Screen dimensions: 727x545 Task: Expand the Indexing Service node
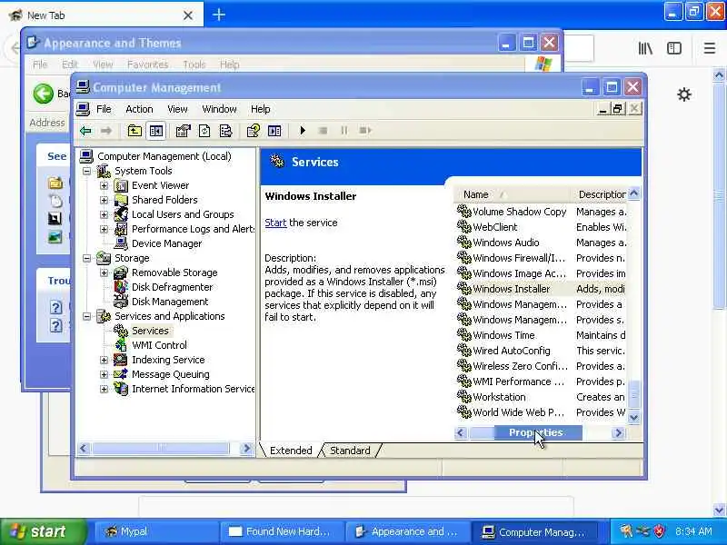(x=104, y=360)
